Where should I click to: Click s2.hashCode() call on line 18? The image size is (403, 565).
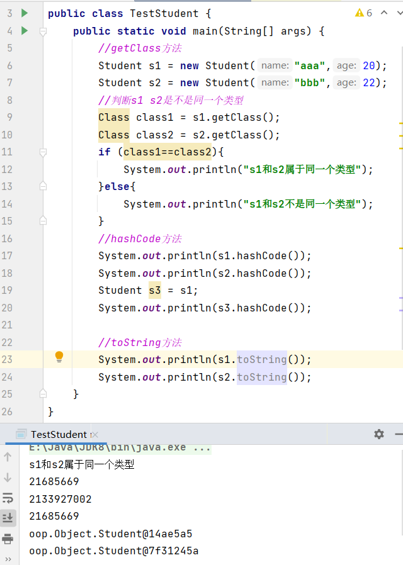pyautogui.click(x=262, y=273)
